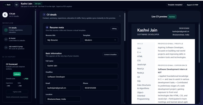Click the PROFESSIONAL EXPERIENCE heading

pos(173,65)
